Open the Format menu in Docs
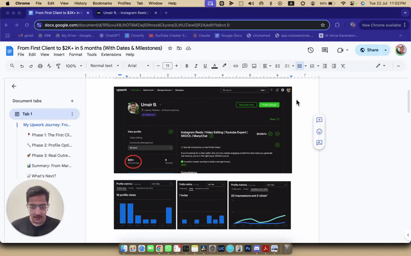 click(x=75, y=54)
